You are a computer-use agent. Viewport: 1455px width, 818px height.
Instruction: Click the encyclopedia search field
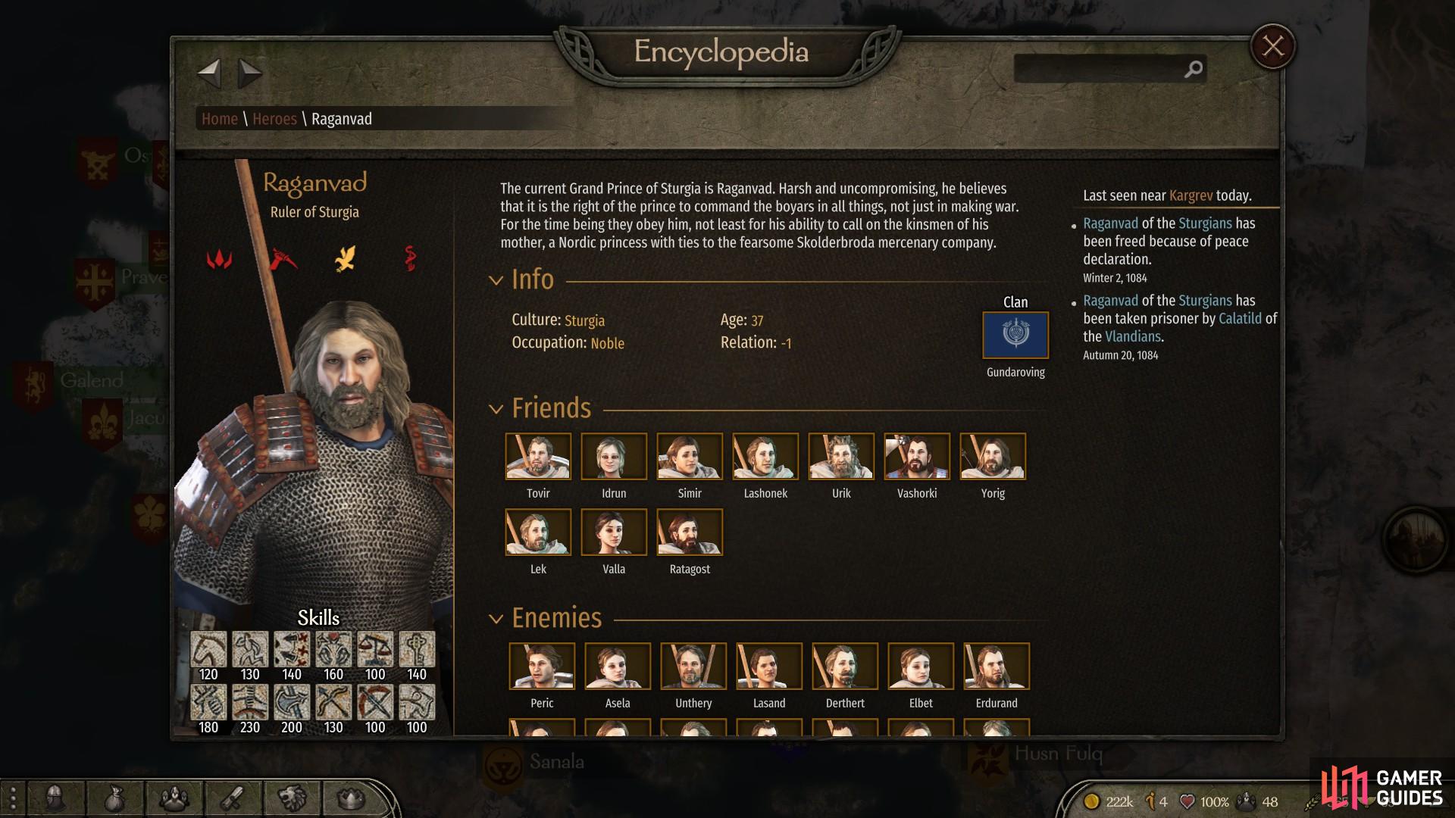[1099, 69]
